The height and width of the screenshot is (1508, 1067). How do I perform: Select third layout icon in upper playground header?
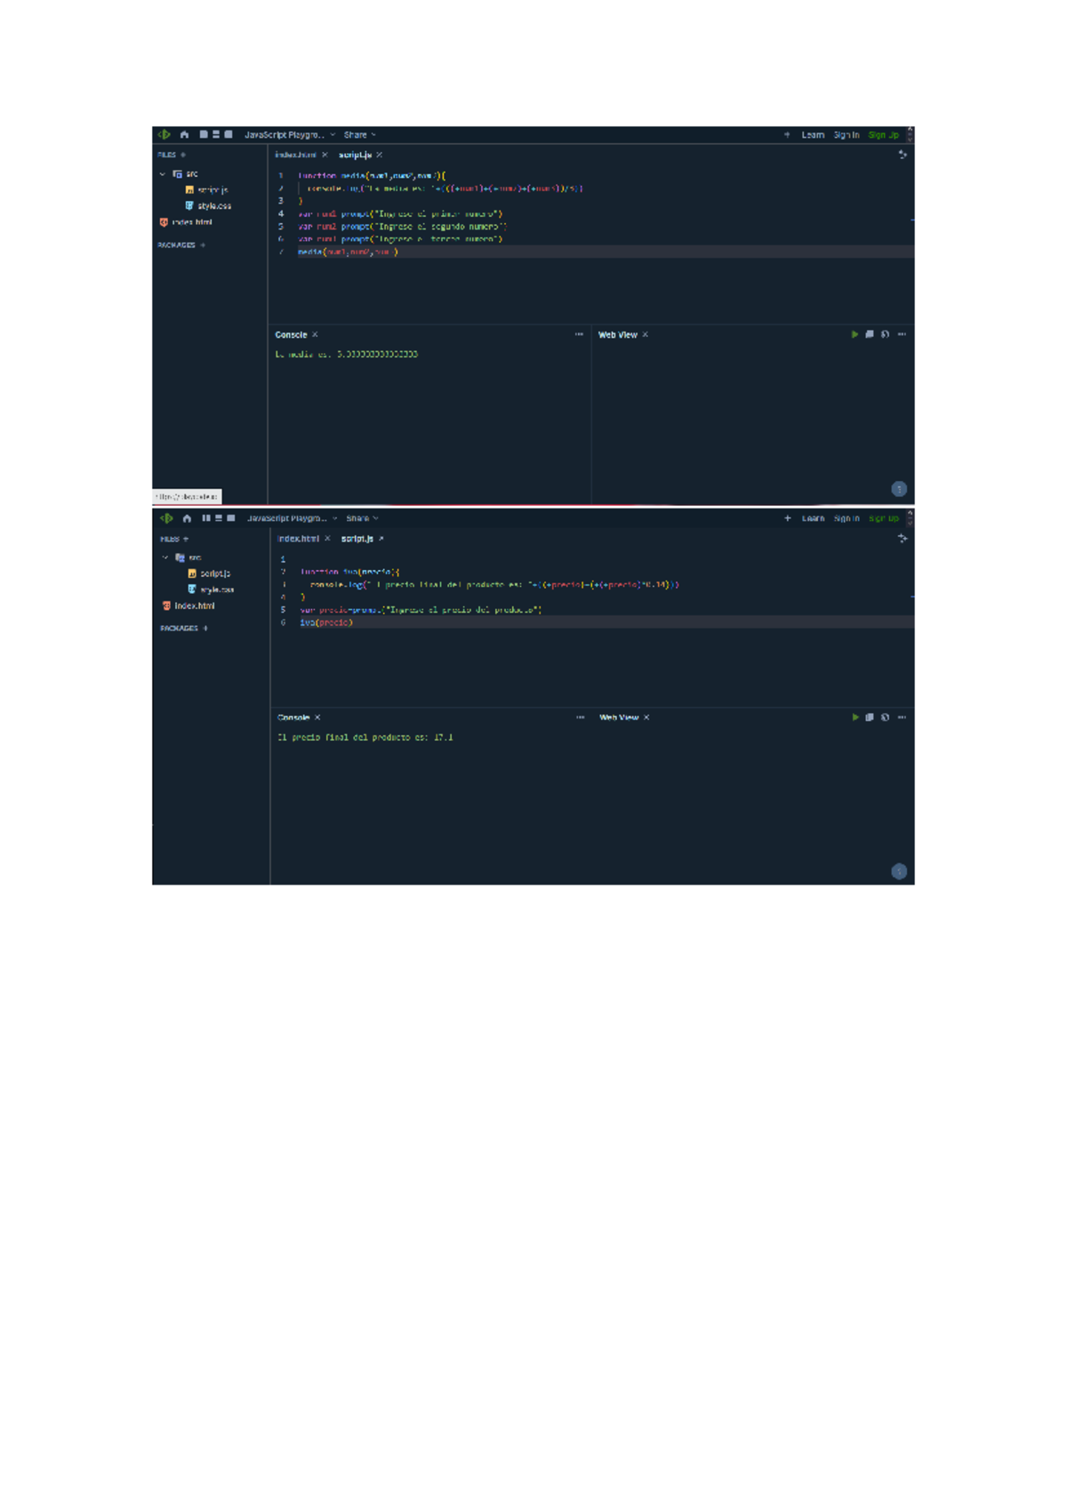coord(229,134)
